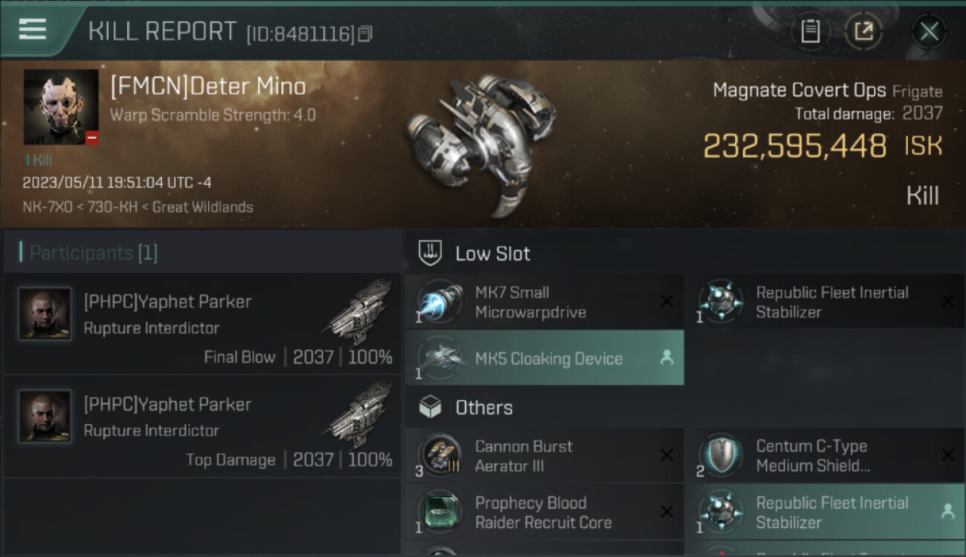Toggle X marker on MK7 Small Microwarpdrive

[667, 302]
